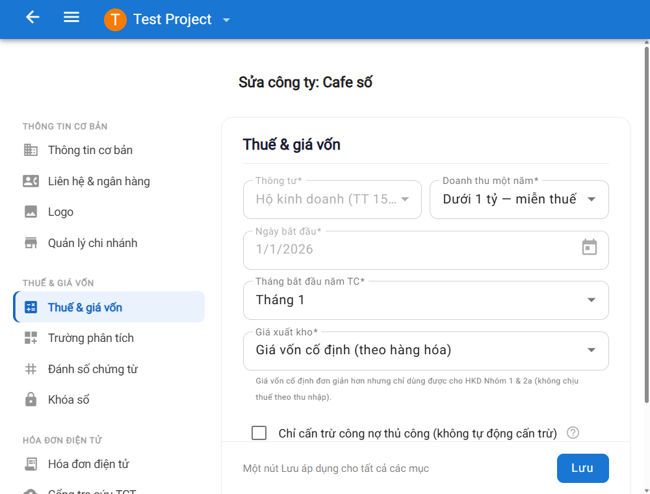Click the Quản lý chi nhánh store icon
Viewport: 650px width, 494px height.
(31, 243)
